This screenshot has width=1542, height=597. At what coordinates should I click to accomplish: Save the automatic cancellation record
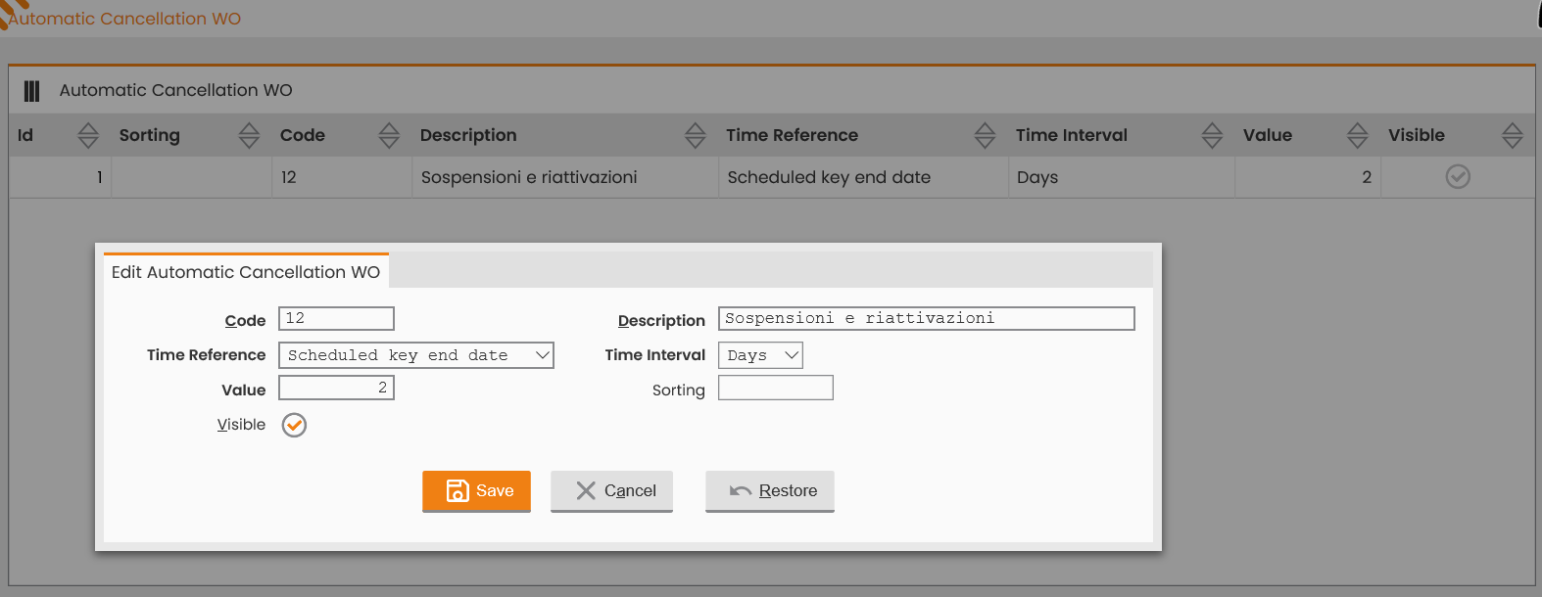coord(476,490)
